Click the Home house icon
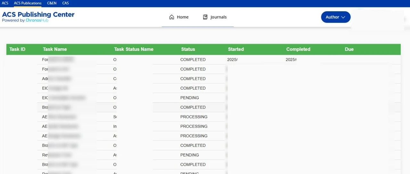The height and width of the screenshot is (174, 410). tap(172, 17)
